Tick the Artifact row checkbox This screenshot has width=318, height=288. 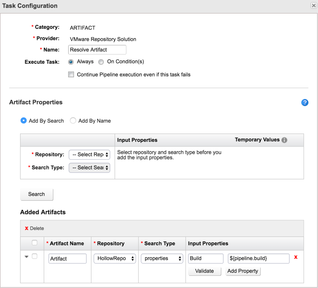pyautogui.click(x=35, y=256)
